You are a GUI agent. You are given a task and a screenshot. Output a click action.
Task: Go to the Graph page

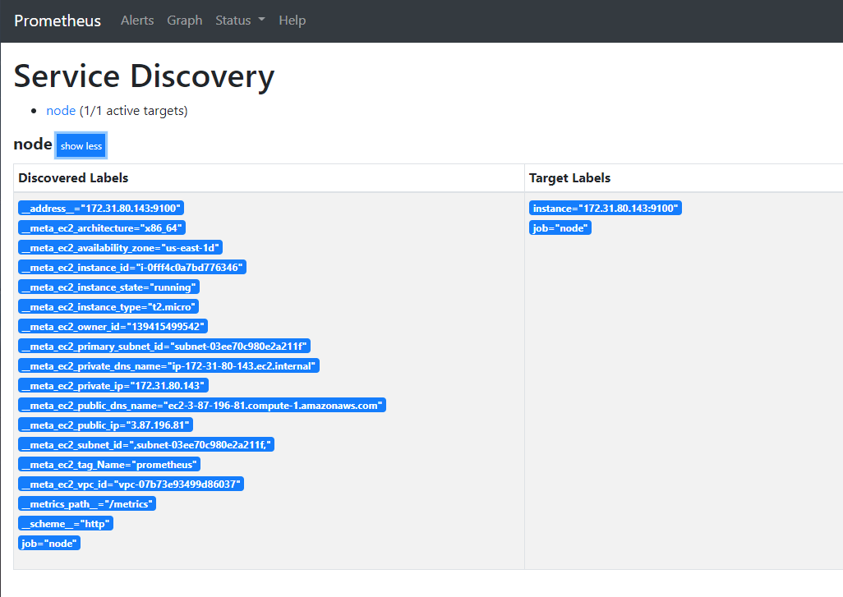click(x=184, y=21)
